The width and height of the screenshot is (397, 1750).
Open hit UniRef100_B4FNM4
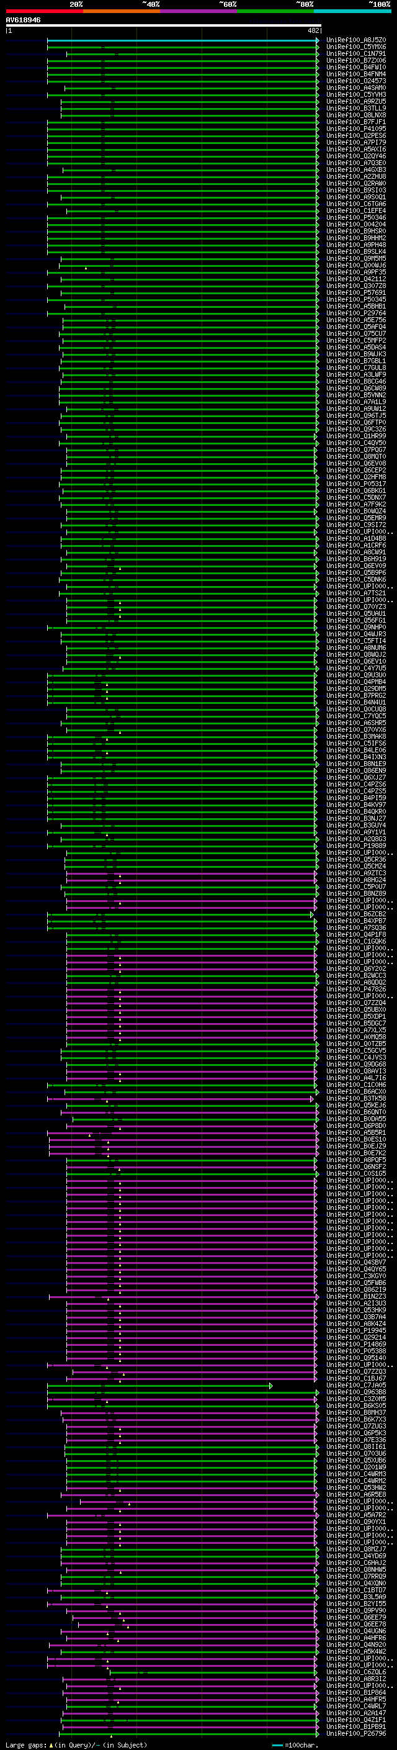click(356, 74)
